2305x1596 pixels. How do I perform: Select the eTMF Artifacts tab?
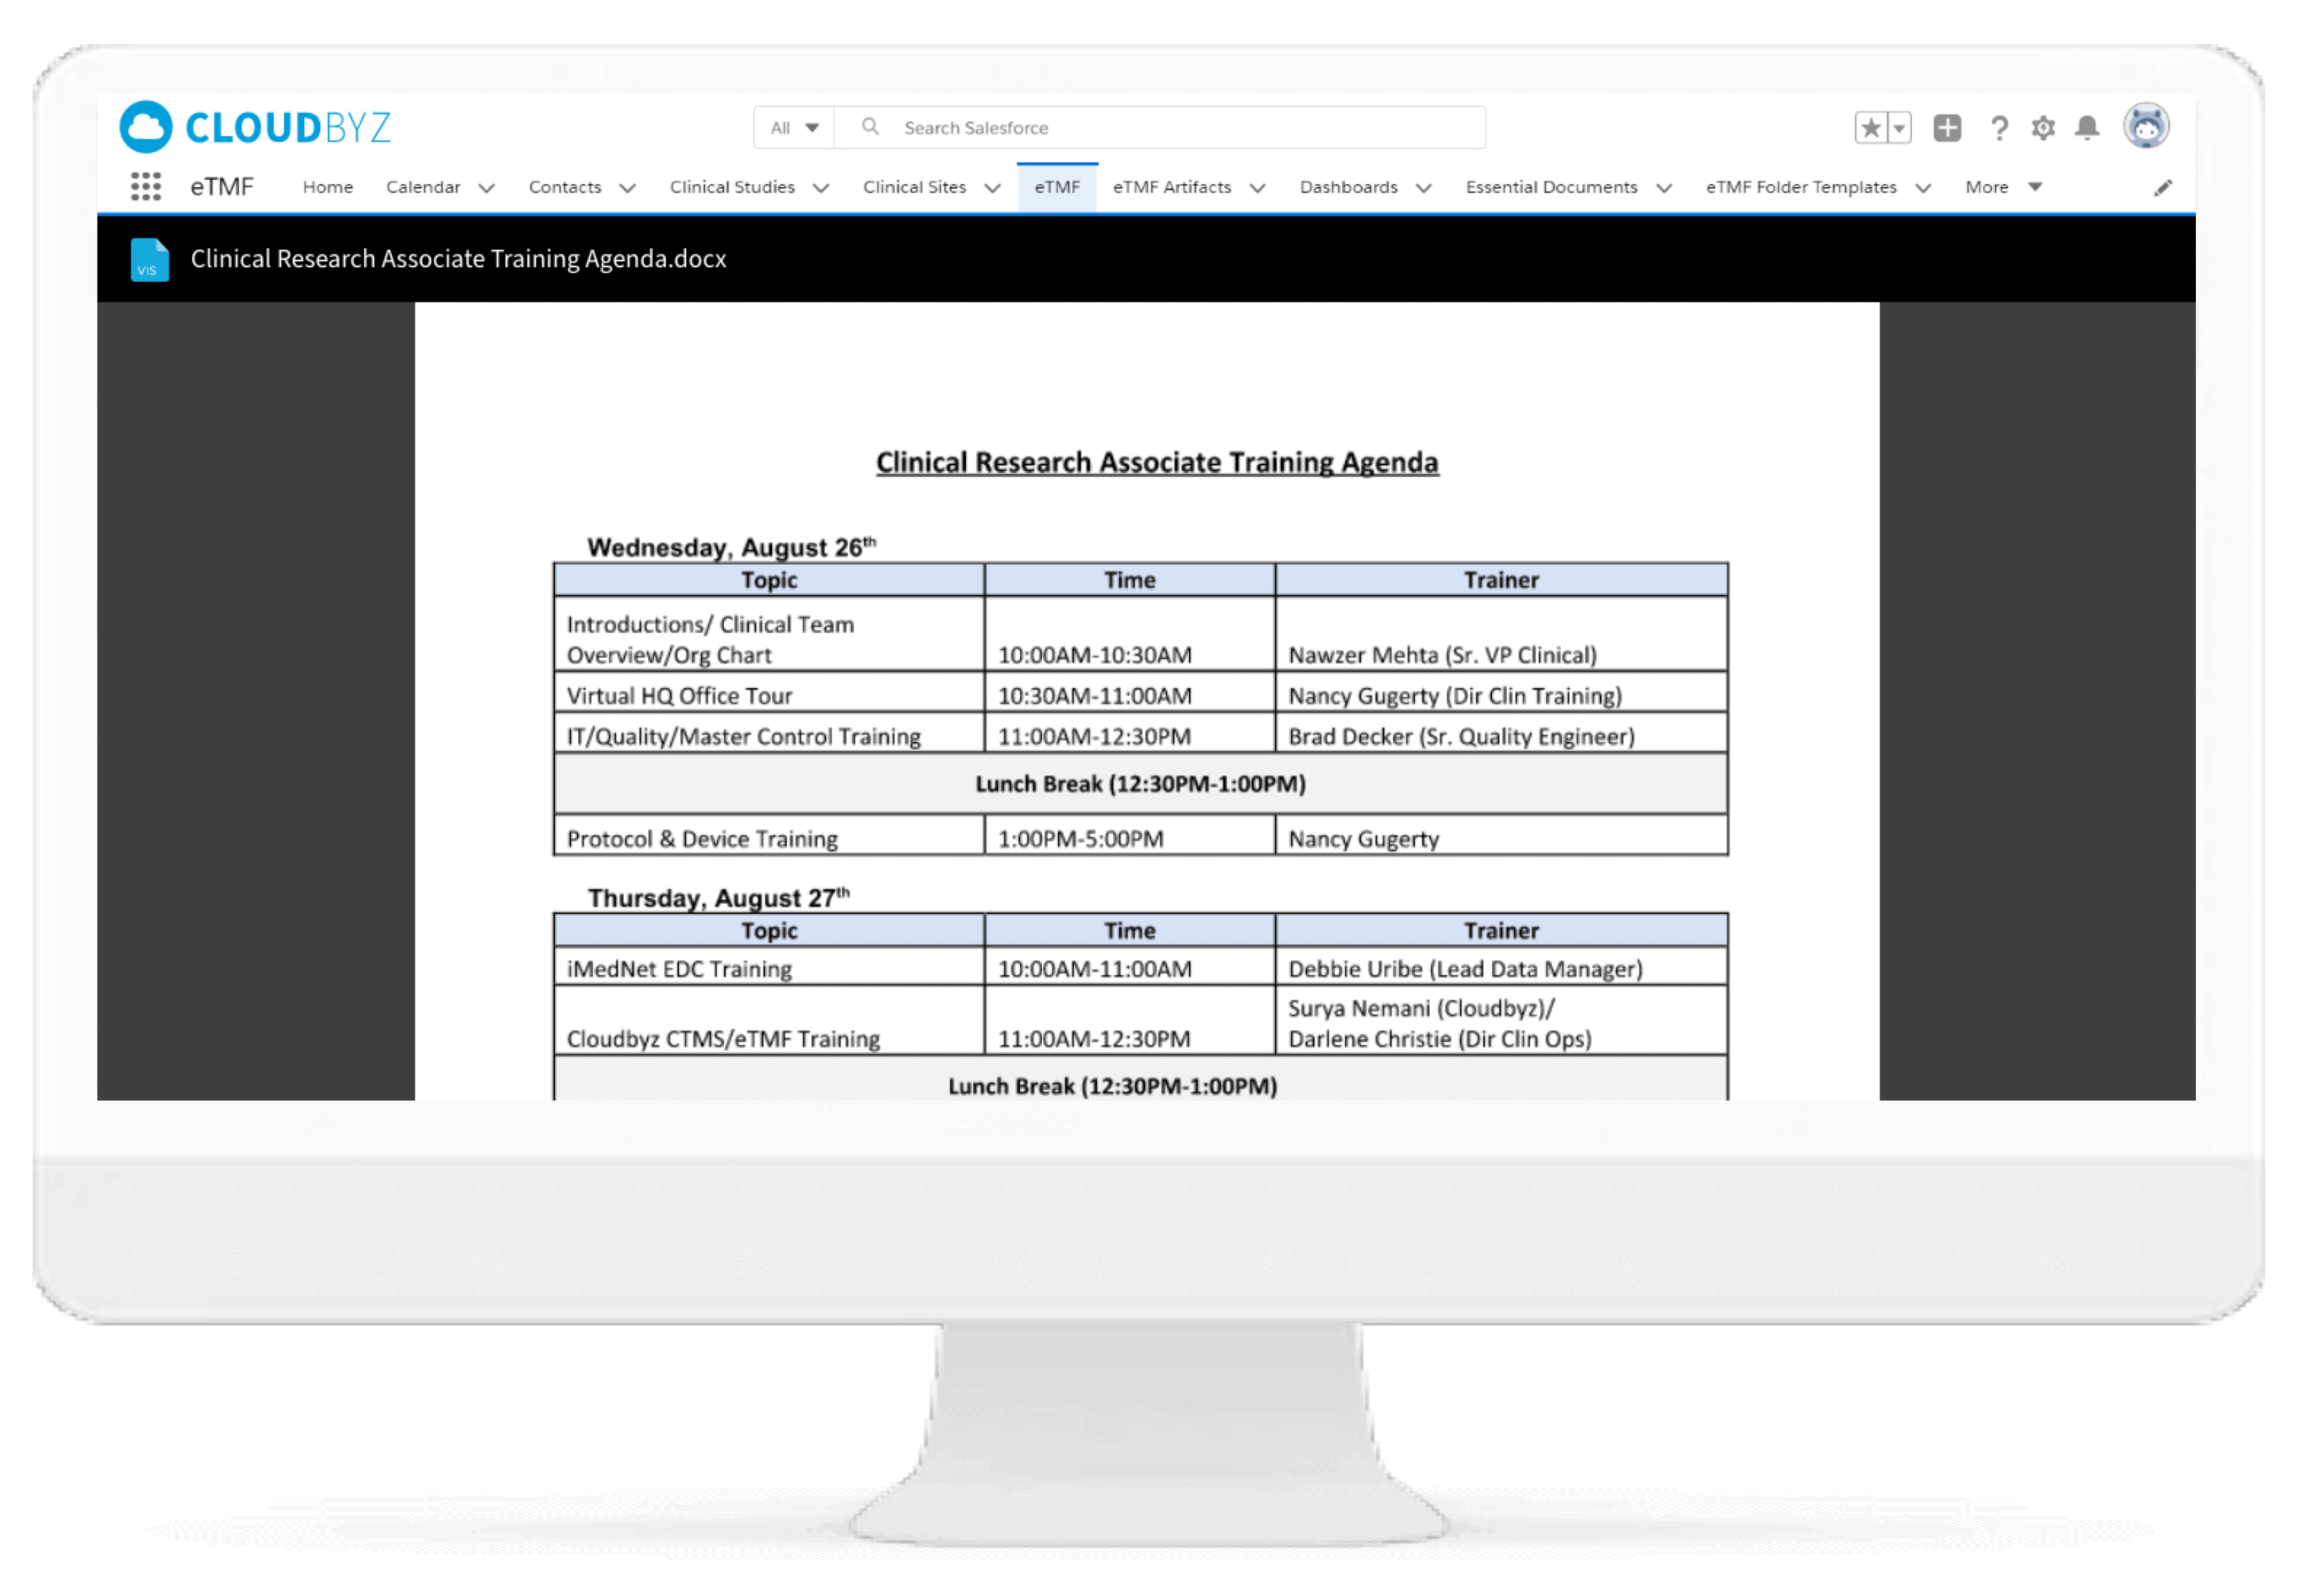tap(1171, 187)
